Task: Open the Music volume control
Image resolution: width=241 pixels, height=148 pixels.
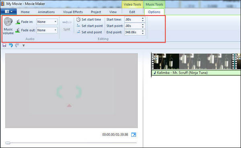Action: (8, 26)
